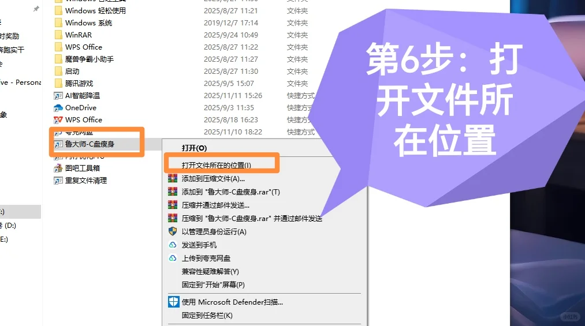This screenshot has width=585, height=326.
Task: Select the 重复文件清理 file name
Action: pos(86,181)
